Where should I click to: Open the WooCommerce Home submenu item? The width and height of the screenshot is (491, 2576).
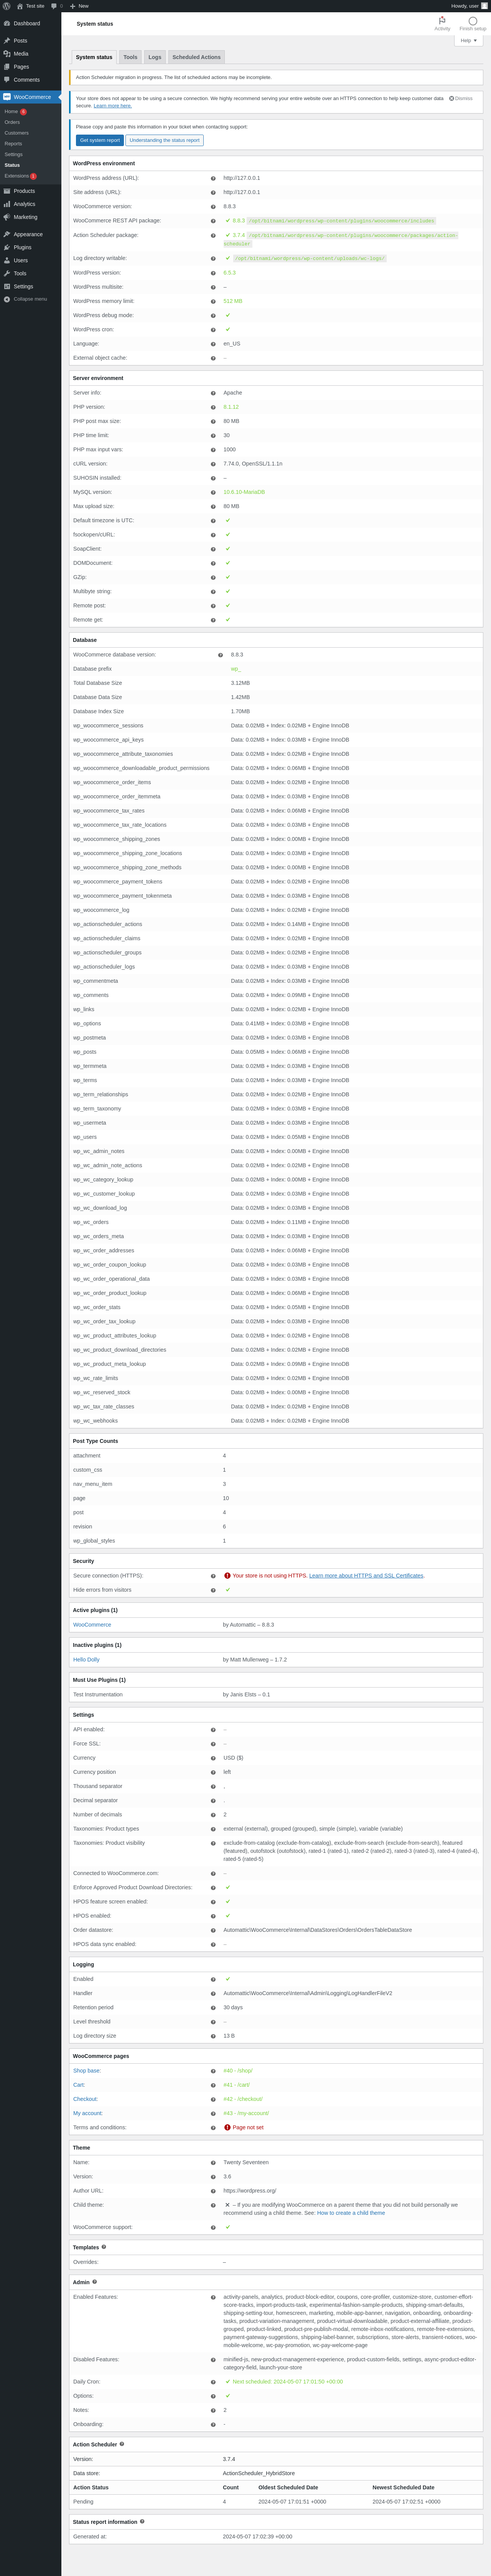[11, 112]
